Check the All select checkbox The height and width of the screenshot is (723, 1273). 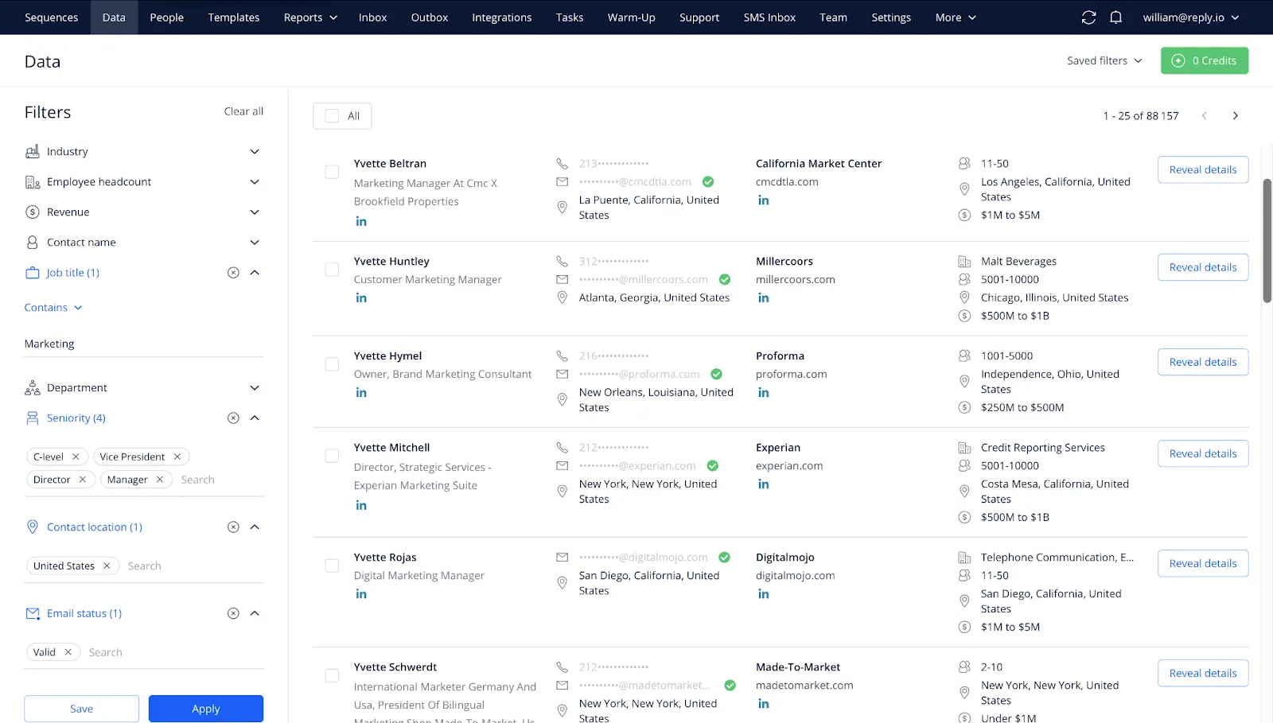click(333, 116)
